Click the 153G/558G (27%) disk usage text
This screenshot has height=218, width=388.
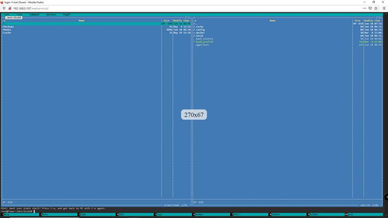(x=175, y=205)
